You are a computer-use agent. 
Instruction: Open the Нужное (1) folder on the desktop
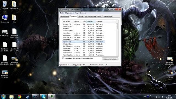(x=14, y=5)
